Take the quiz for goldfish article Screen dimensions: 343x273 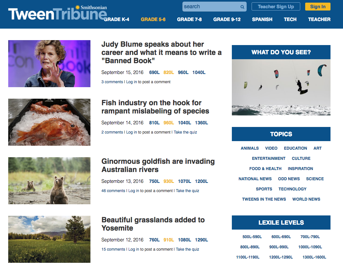point(187,191)
